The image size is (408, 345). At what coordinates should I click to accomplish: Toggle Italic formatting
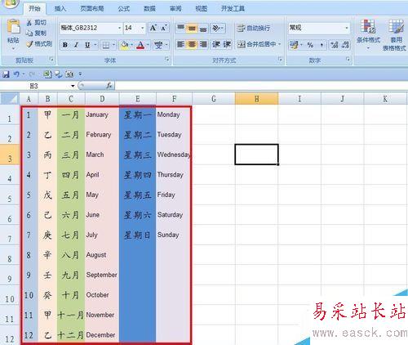point(76,45)
